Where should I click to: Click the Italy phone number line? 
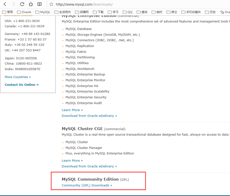tap(24, 45)
